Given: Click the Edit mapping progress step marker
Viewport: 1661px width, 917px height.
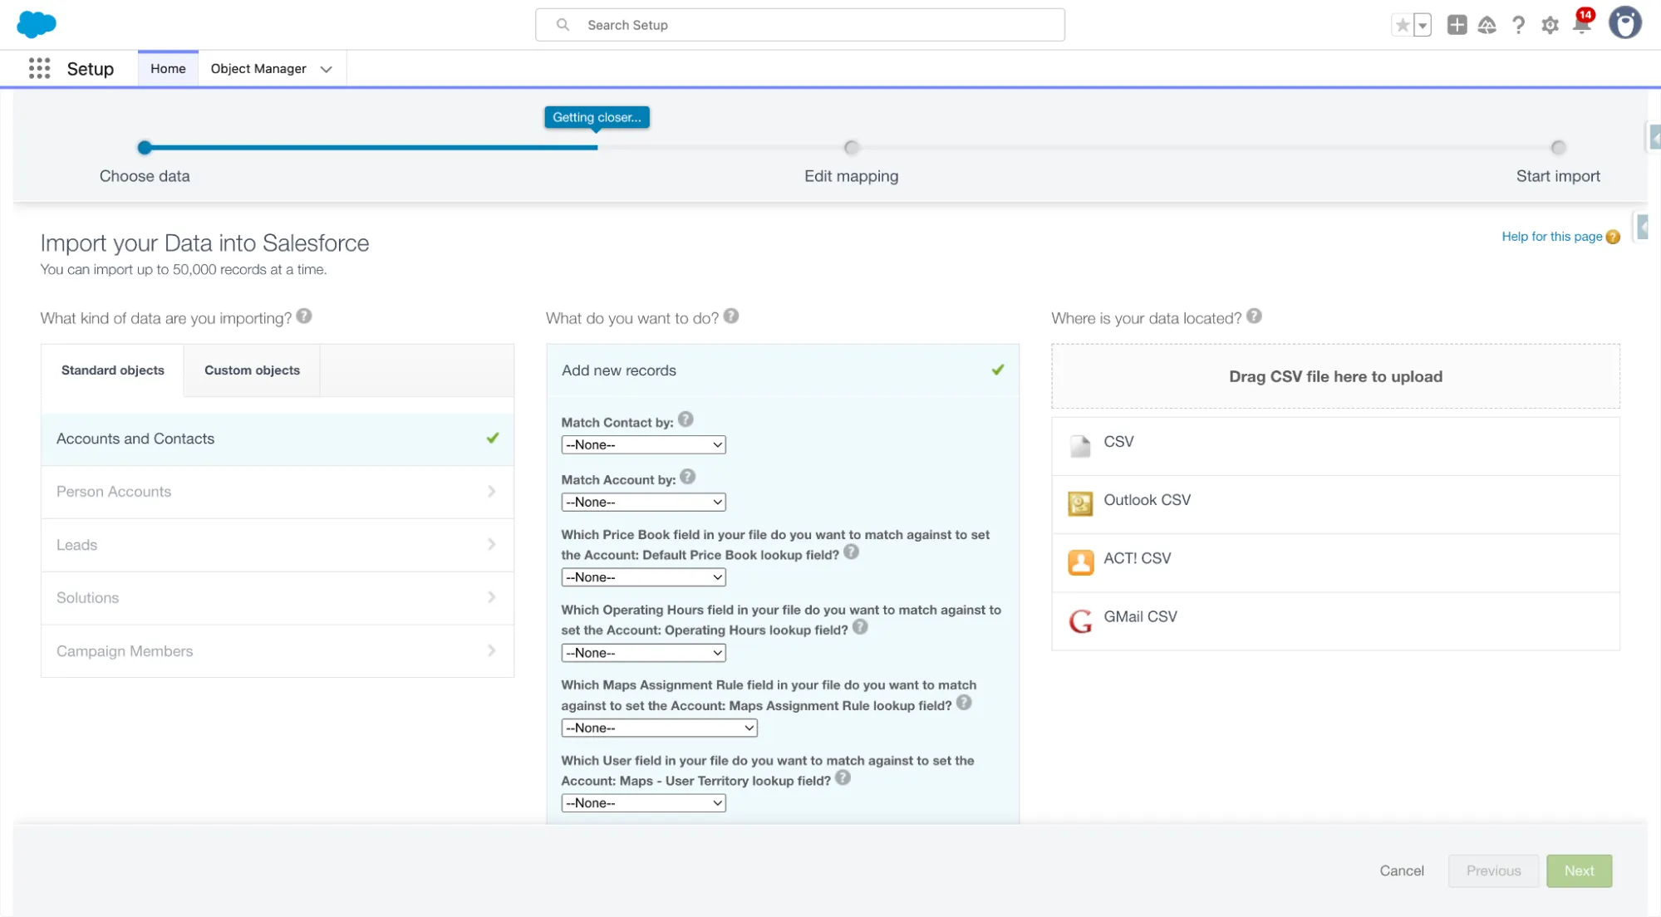Looking at the screenshot, I should (851, 148).
